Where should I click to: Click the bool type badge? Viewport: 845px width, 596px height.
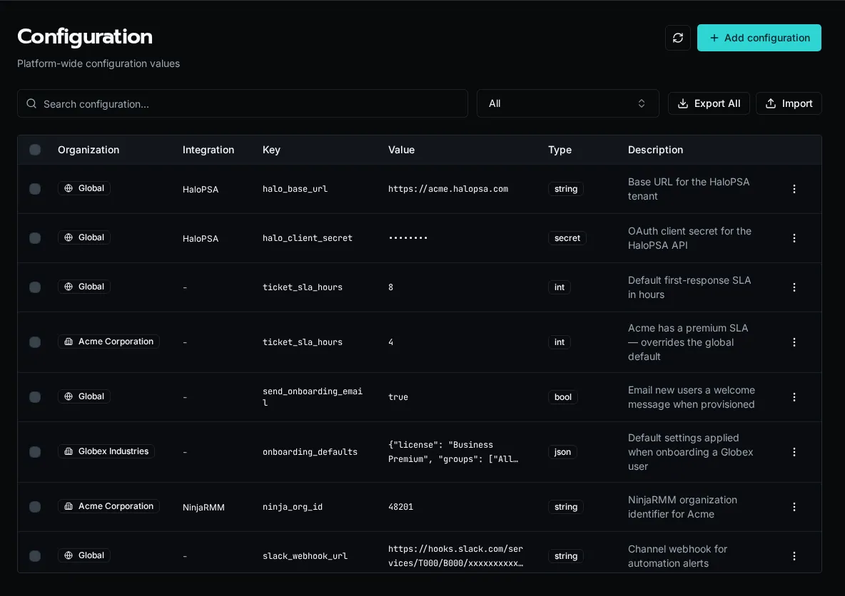point(562,397)
